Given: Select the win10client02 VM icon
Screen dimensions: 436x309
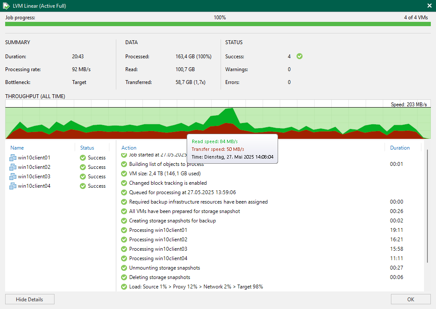Looking at the screenshot, I should tap(13, 167).
